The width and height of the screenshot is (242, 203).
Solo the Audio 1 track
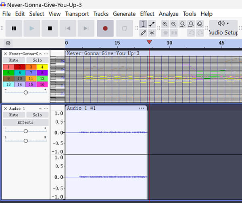[x=37, y=115]
